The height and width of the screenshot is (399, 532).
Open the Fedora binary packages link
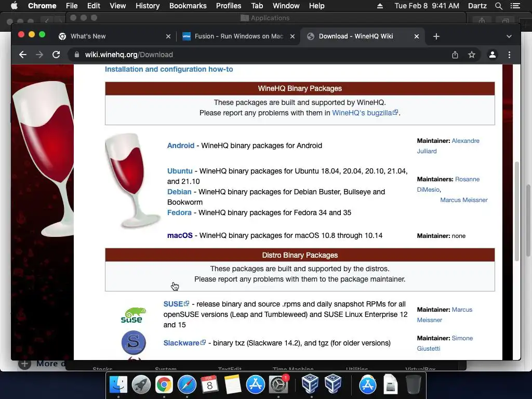pyautogui.click(x=179, y=212)
